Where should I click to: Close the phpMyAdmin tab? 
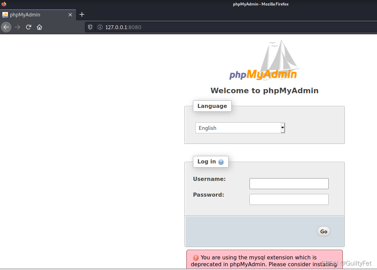click(x=70, y=15)
